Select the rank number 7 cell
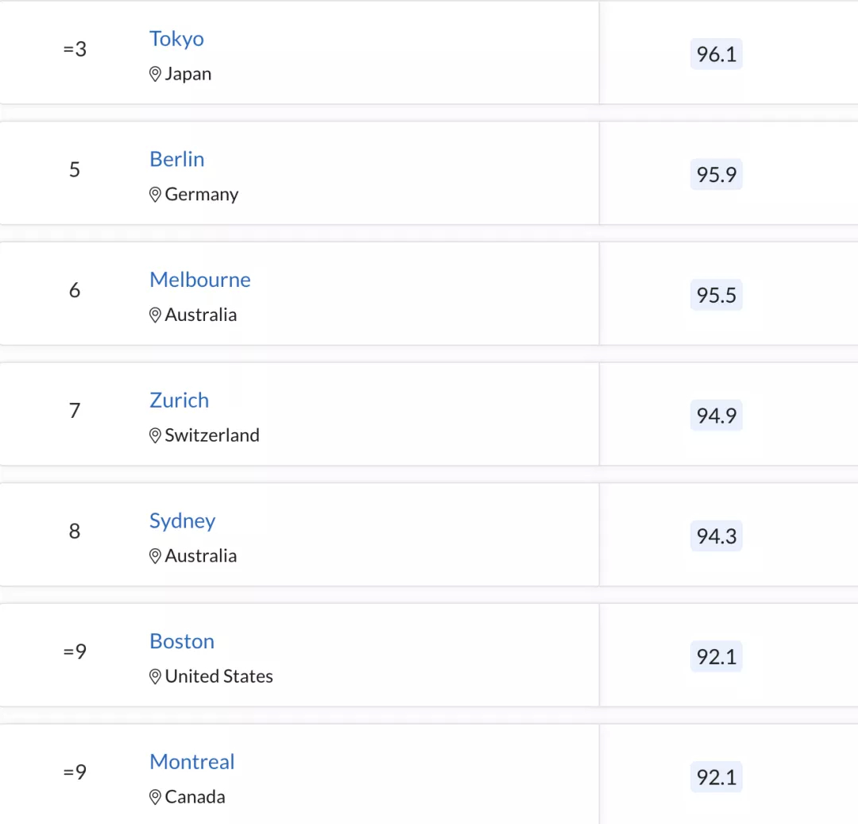The width and height of the screenshot is (858, 824). click(x=75, y=410)
